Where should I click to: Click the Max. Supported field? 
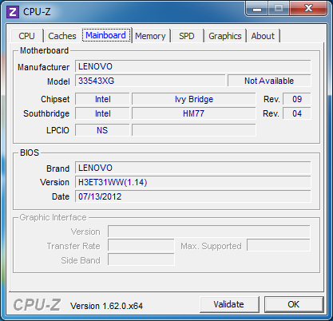279,246
